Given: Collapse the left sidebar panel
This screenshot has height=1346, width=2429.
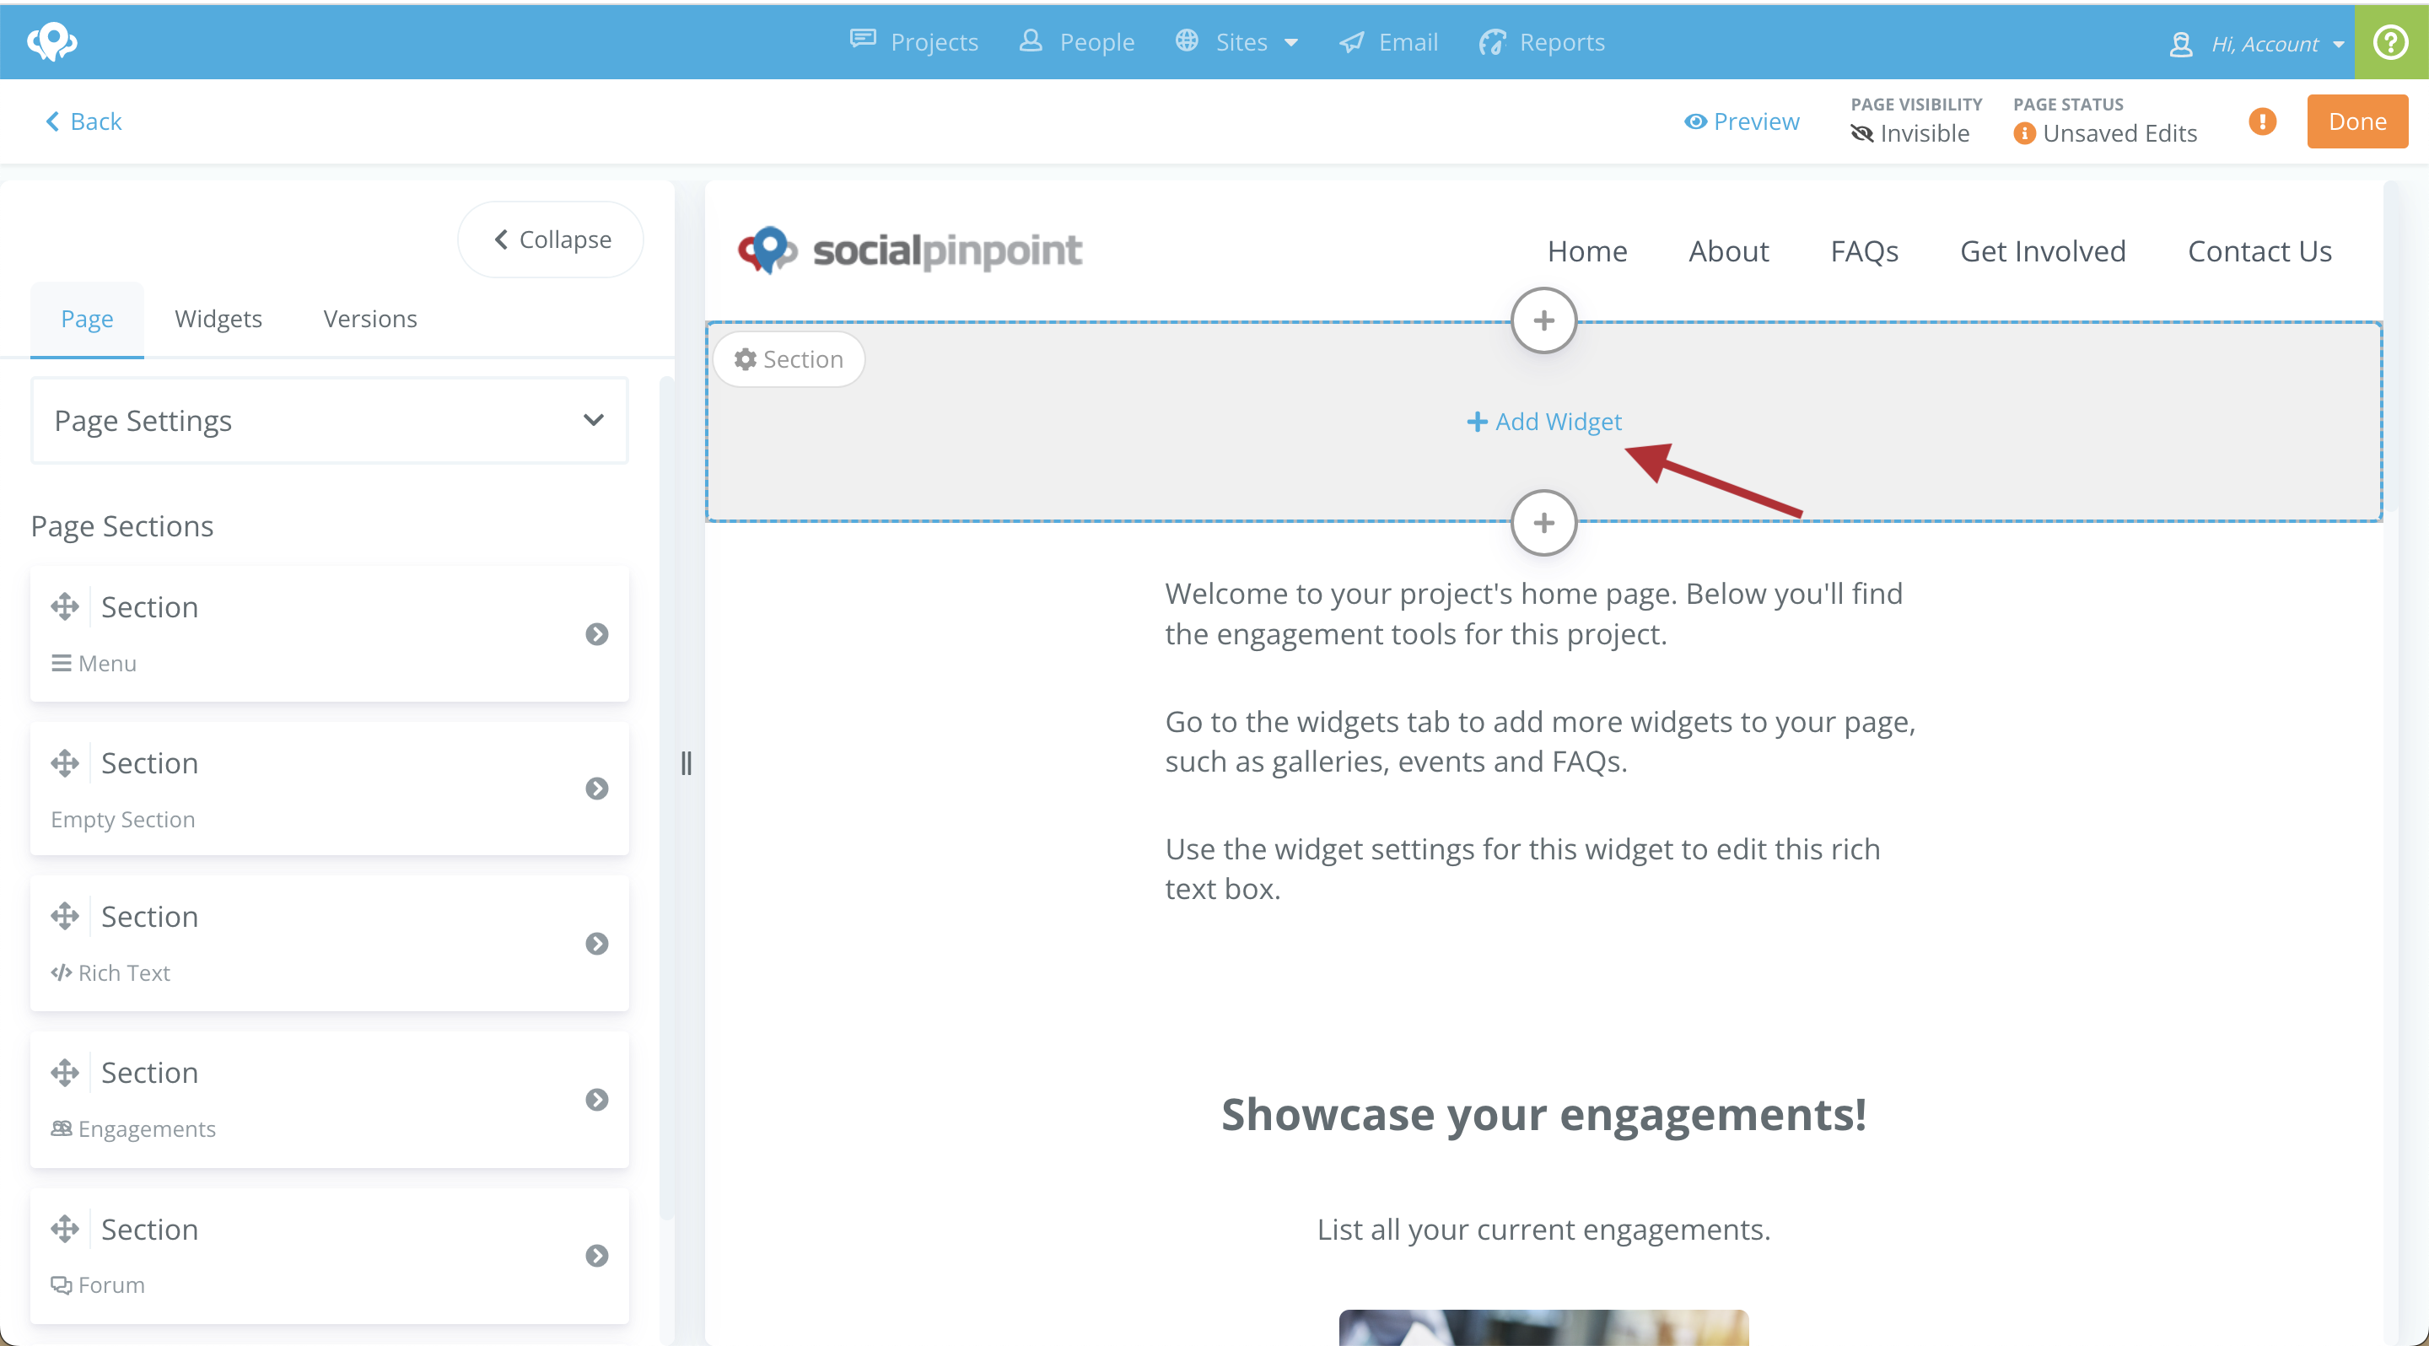Looking at the screenshot, I should click(552, 240).
